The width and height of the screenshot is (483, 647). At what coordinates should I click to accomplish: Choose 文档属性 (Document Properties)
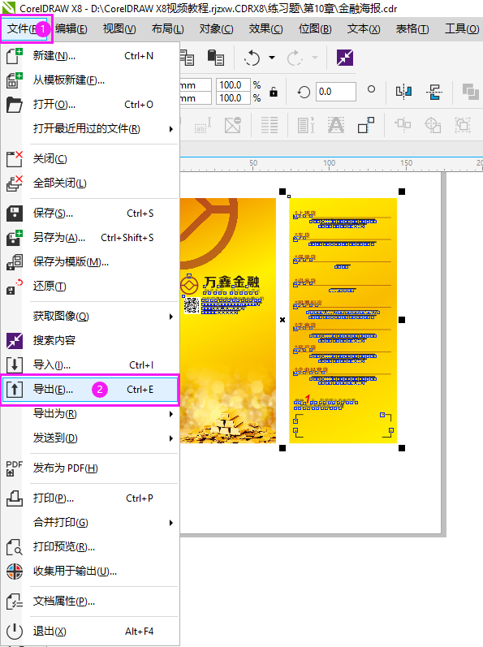90,602
